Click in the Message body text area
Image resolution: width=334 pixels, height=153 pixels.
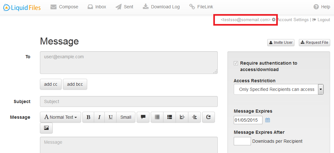(129, 145)
